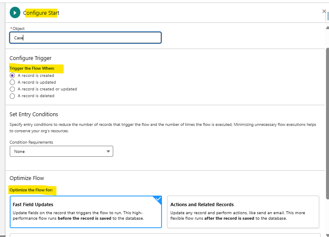329x237 pixels.
Task: Click the blue checkmark on Fast Field Updates
Action: tap(158, 199)
